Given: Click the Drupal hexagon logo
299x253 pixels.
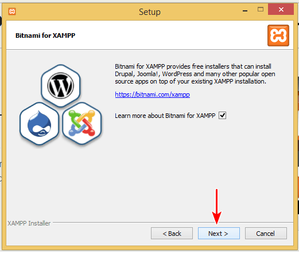Looking at the screenshot, I should tap(39, 124).
